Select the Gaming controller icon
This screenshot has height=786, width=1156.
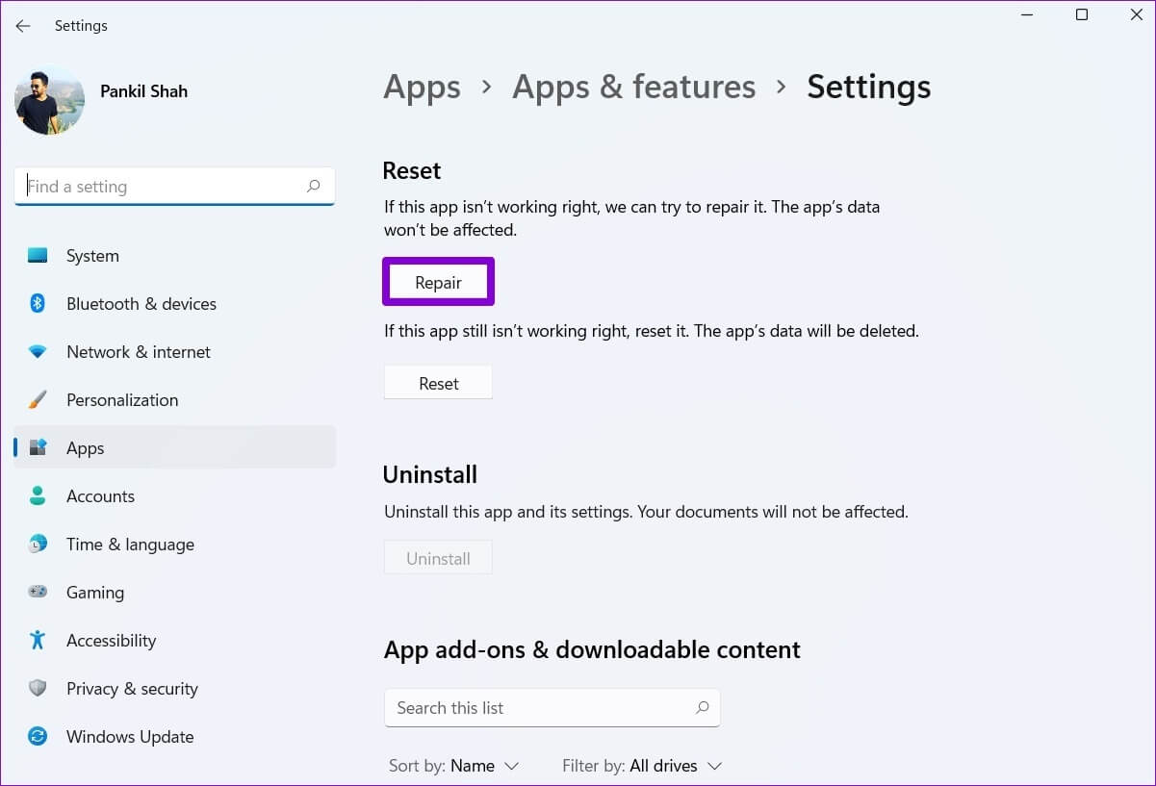pos(38,593)
